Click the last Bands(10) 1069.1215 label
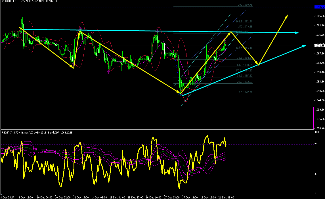Image resolution: width=325 pixels, height=199 pixels. [x=60, y=133]
